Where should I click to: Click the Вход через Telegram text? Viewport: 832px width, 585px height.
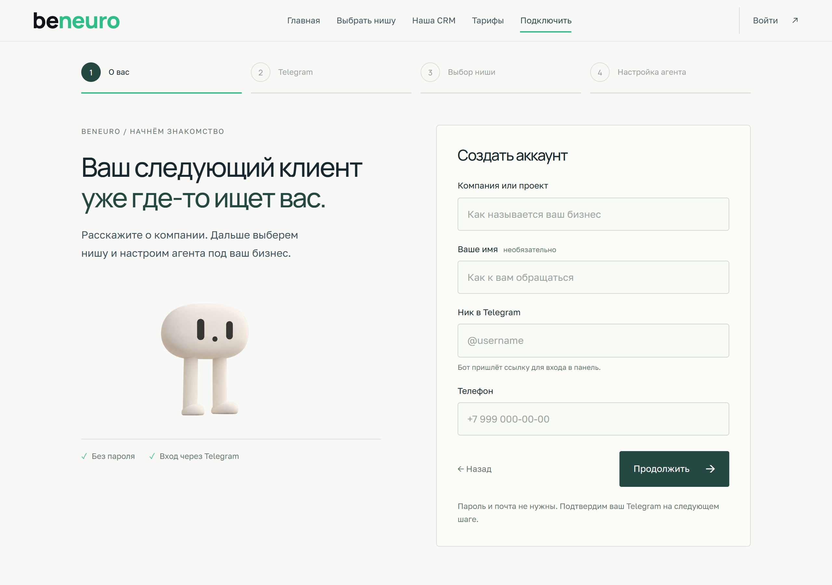tap(199, 456)
